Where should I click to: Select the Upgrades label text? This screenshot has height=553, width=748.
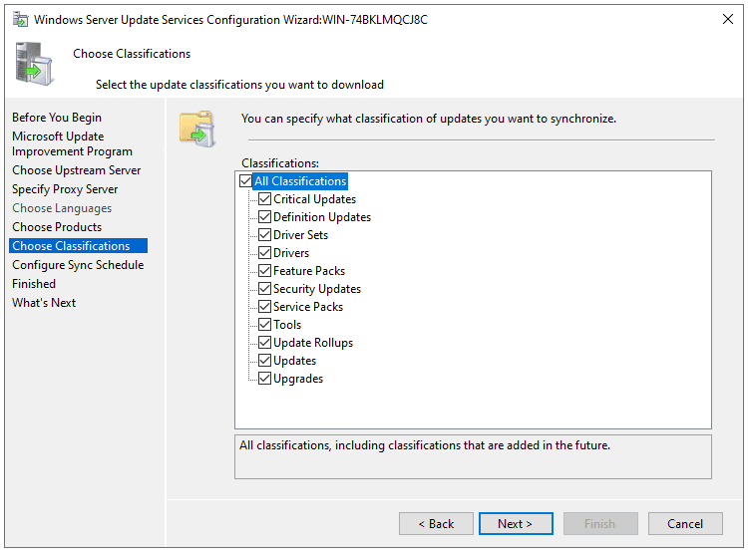[298, 379]
